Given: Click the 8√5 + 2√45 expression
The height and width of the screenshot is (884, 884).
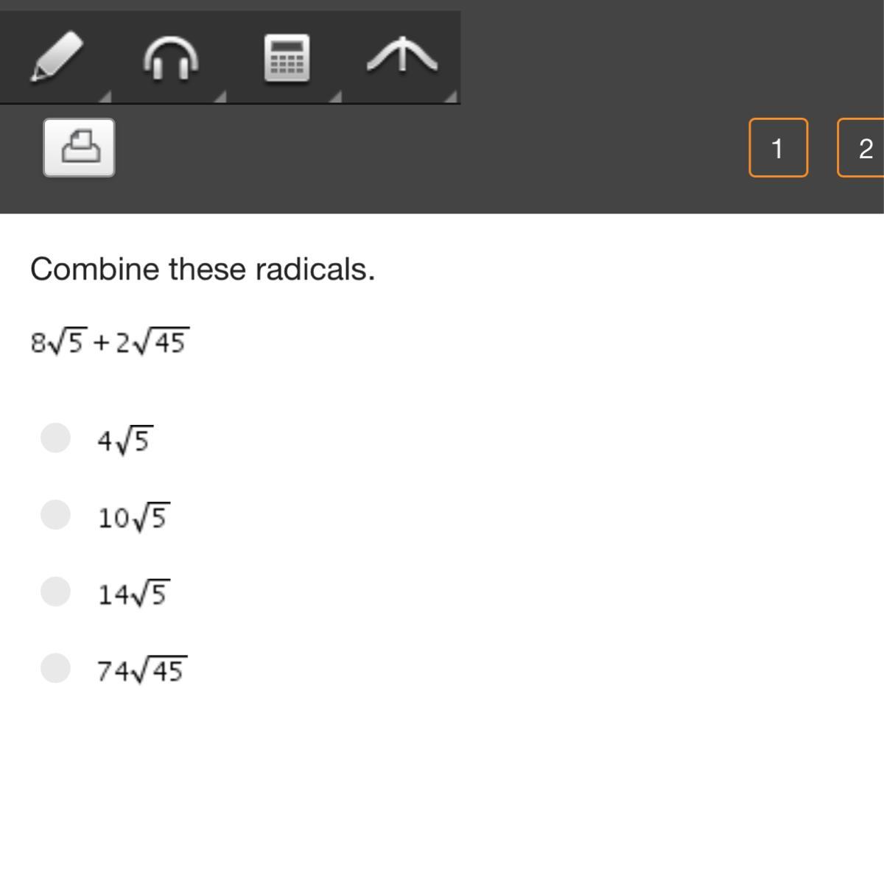Looking at the screenshot, I should pos(109,342).
